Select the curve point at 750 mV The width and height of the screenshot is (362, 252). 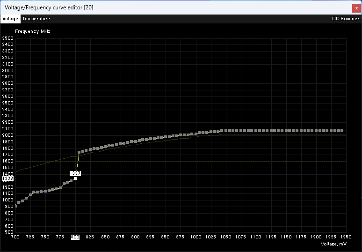(45, 191)
